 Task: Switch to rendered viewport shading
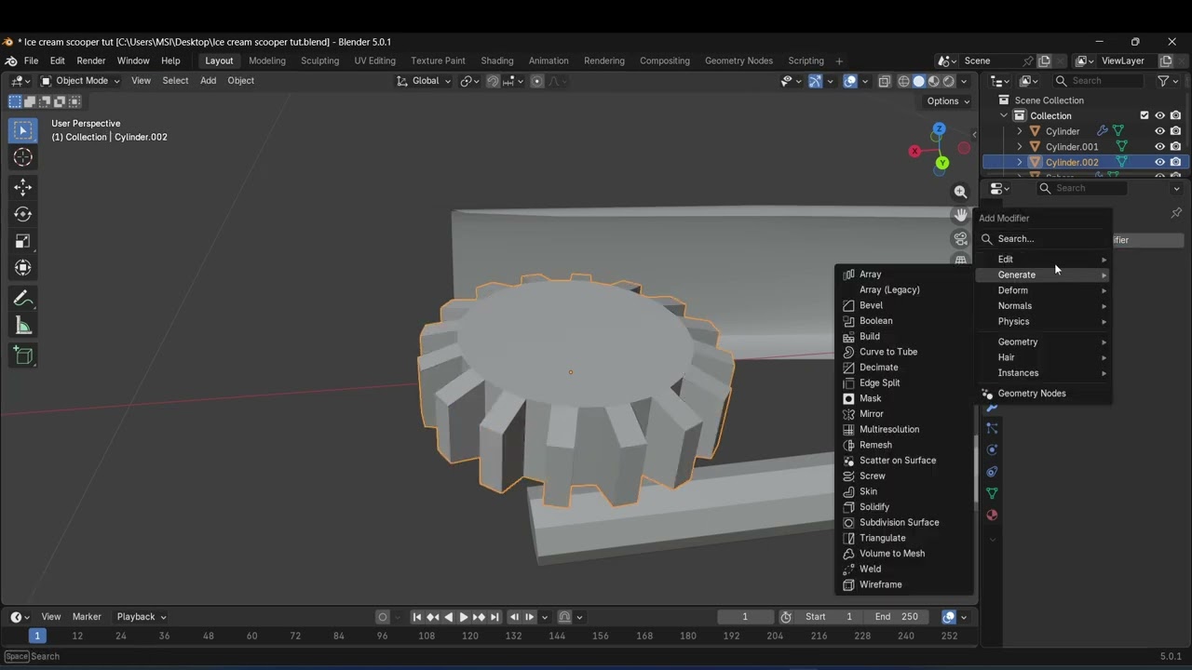pyautogui.click(x=949, y=81)
